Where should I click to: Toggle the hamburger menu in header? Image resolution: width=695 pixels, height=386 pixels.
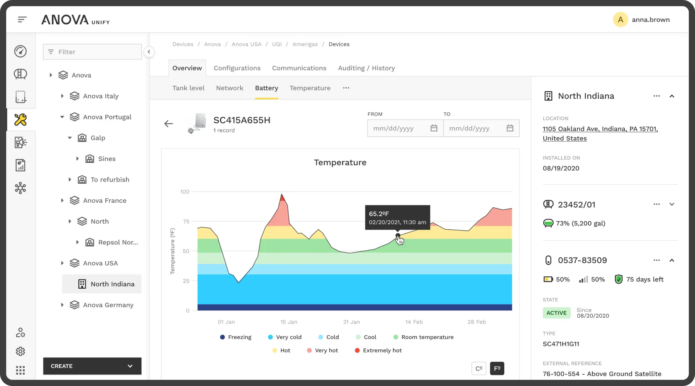pyautogui.click(x=22, y=19)
